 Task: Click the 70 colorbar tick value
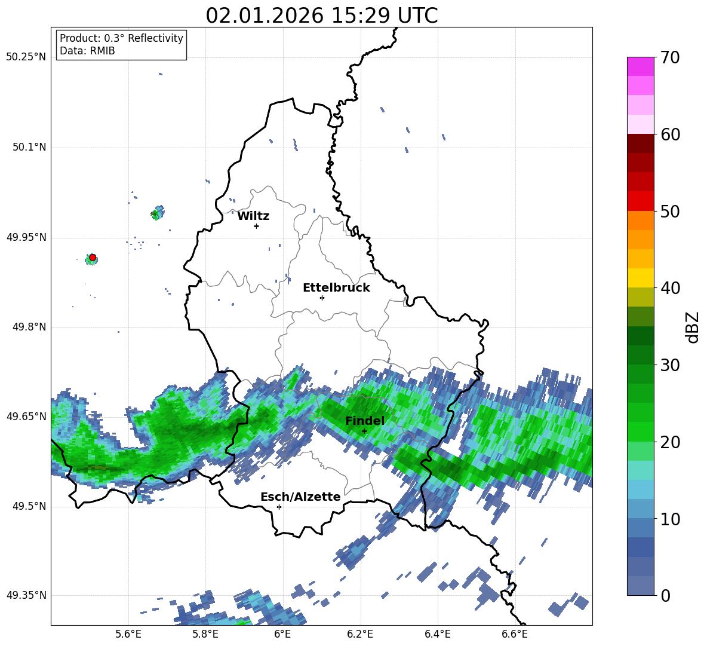tap(670, 58)
